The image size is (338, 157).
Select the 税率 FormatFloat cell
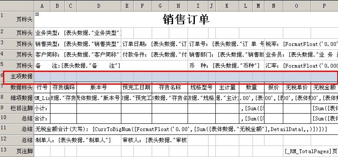coord(301,44)
